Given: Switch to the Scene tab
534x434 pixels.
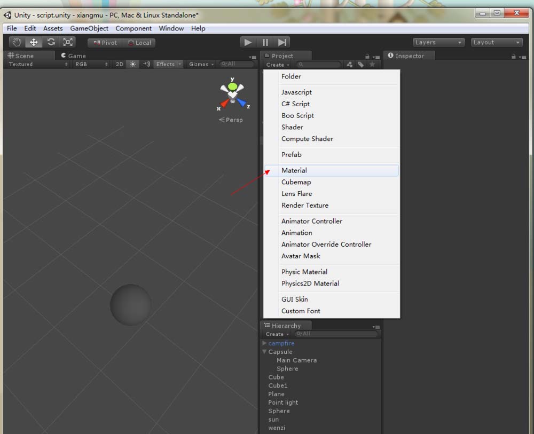Looking at the screenshot, I should click(x=29, y=56).
